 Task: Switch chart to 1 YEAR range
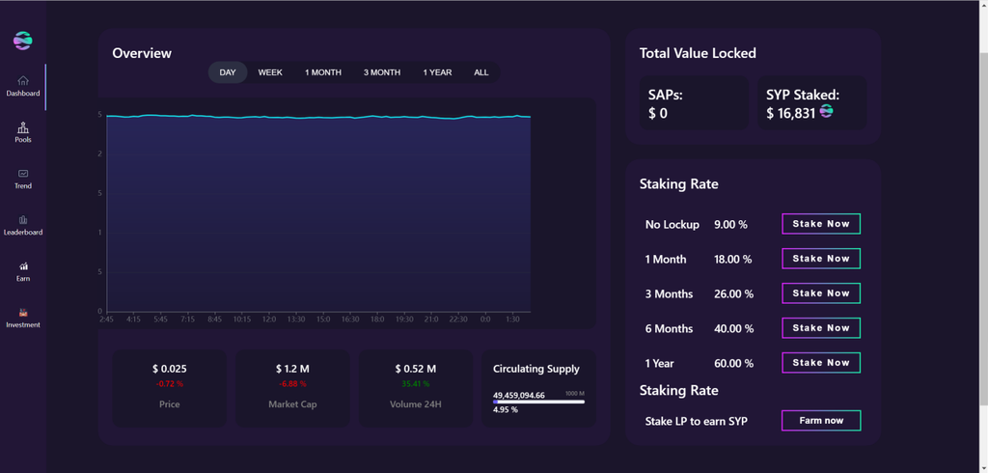(437, 72)
